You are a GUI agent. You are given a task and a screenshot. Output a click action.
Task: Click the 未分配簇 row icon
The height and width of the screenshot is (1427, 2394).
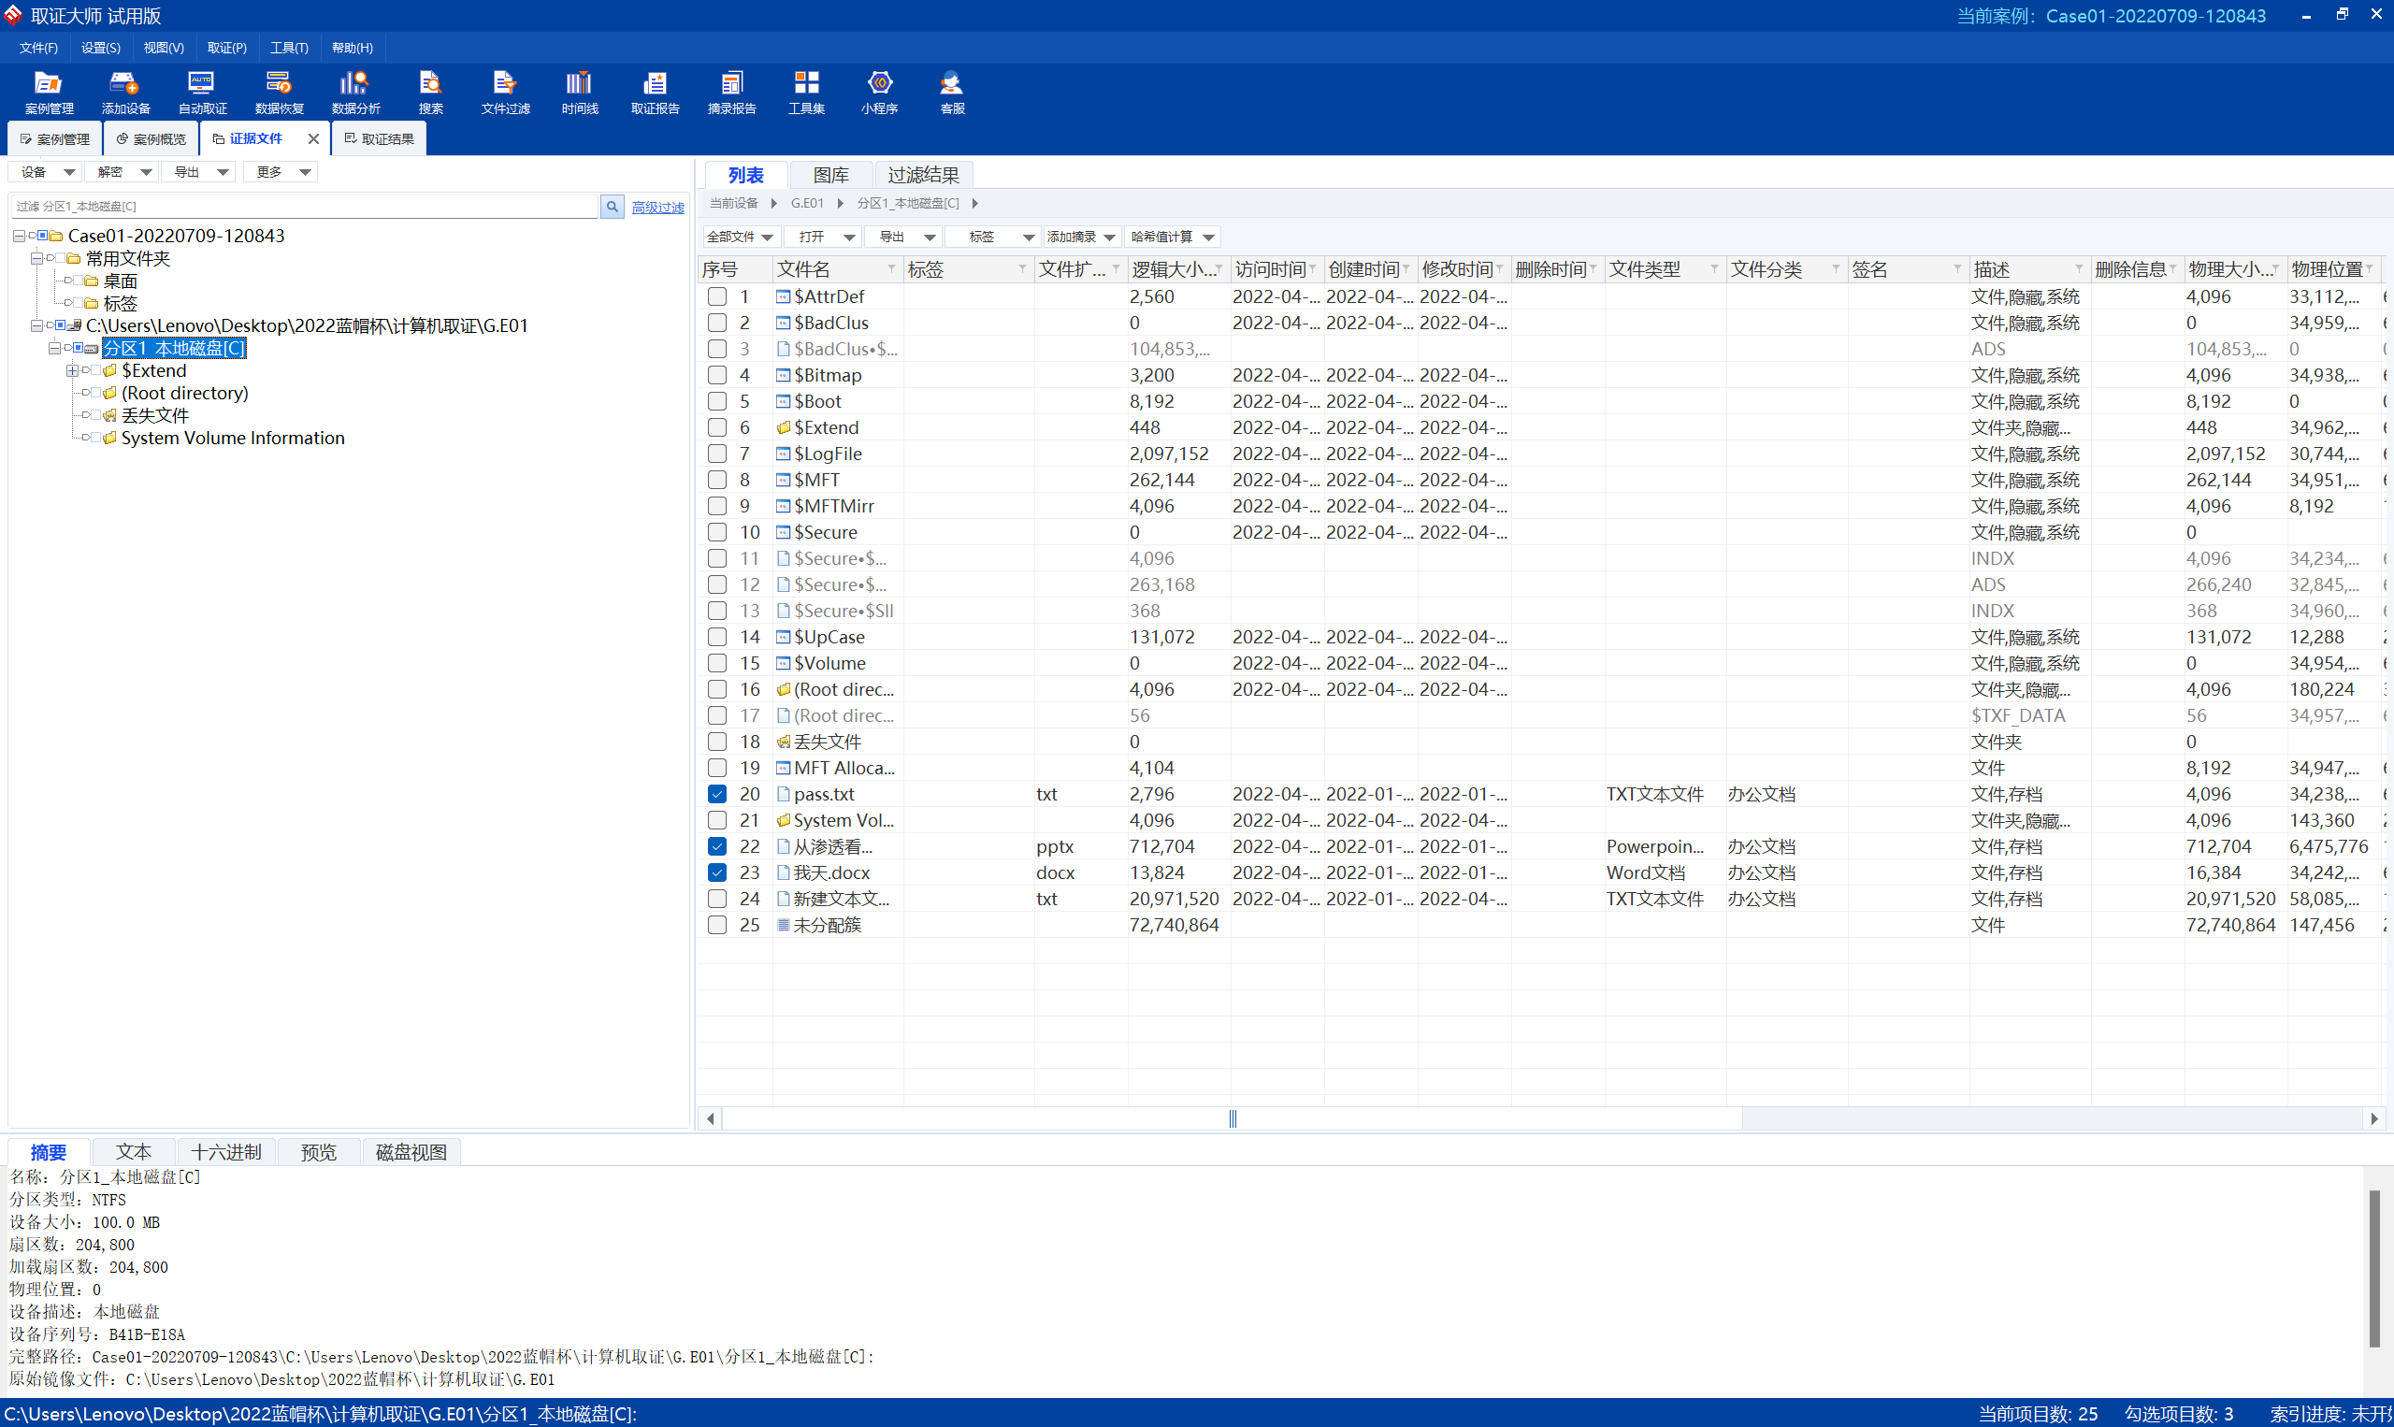(x=783, y=925)
